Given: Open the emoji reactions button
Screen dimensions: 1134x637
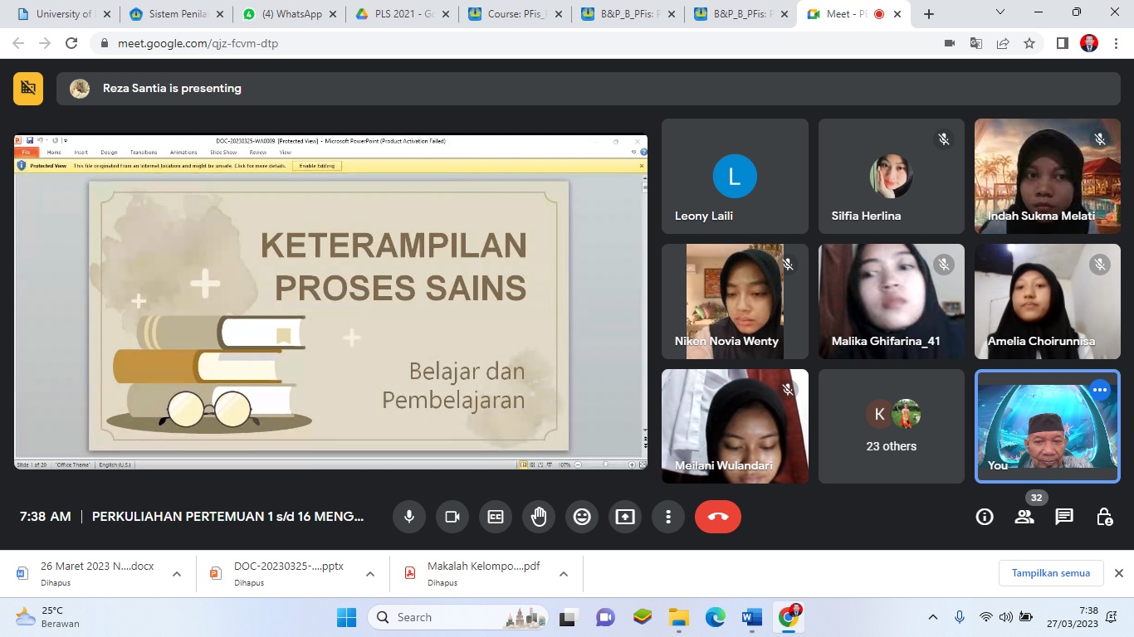Looking at the screenshot, I should (x=582, y=517).
